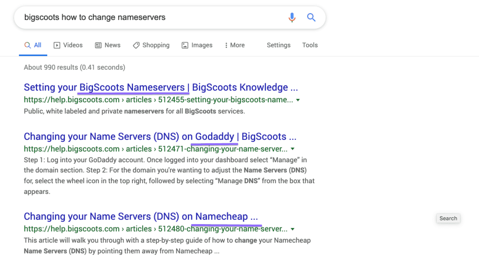
Task: Click the About 990 results text
Action: (74, 67)
